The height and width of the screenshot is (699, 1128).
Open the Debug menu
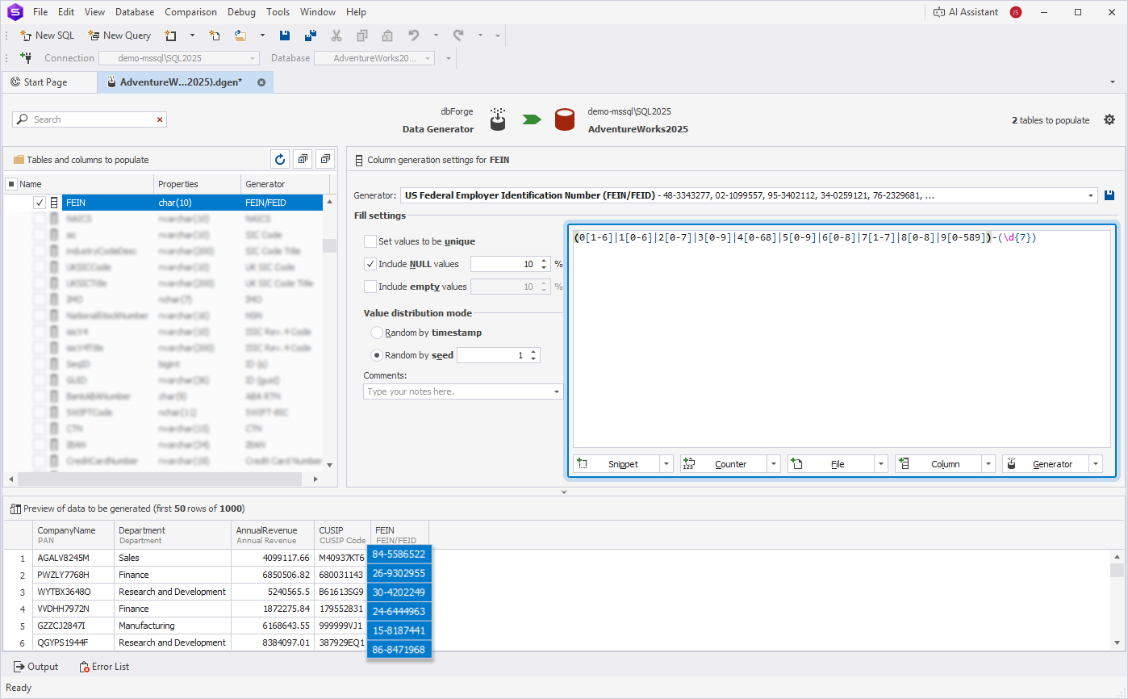click(x=241, y=12)
